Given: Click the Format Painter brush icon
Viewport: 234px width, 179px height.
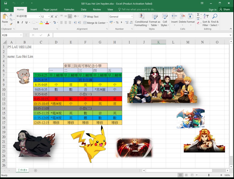Looking at the screenshot, I should [11, 24].
